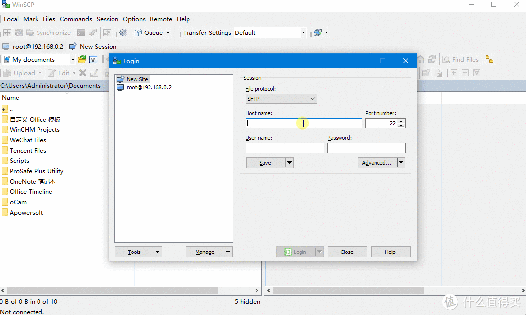
Task: Focus the User name field
Action: point(285,148)
